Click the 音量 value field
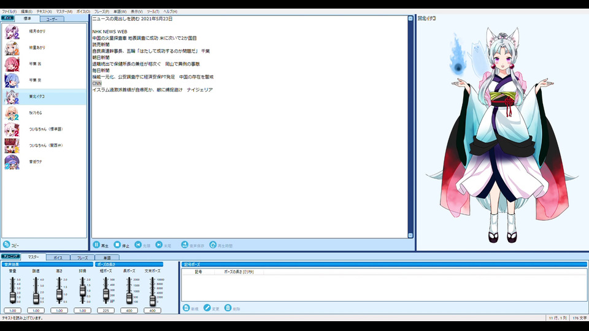The image size is (589, 331). (x=13, y=310)
